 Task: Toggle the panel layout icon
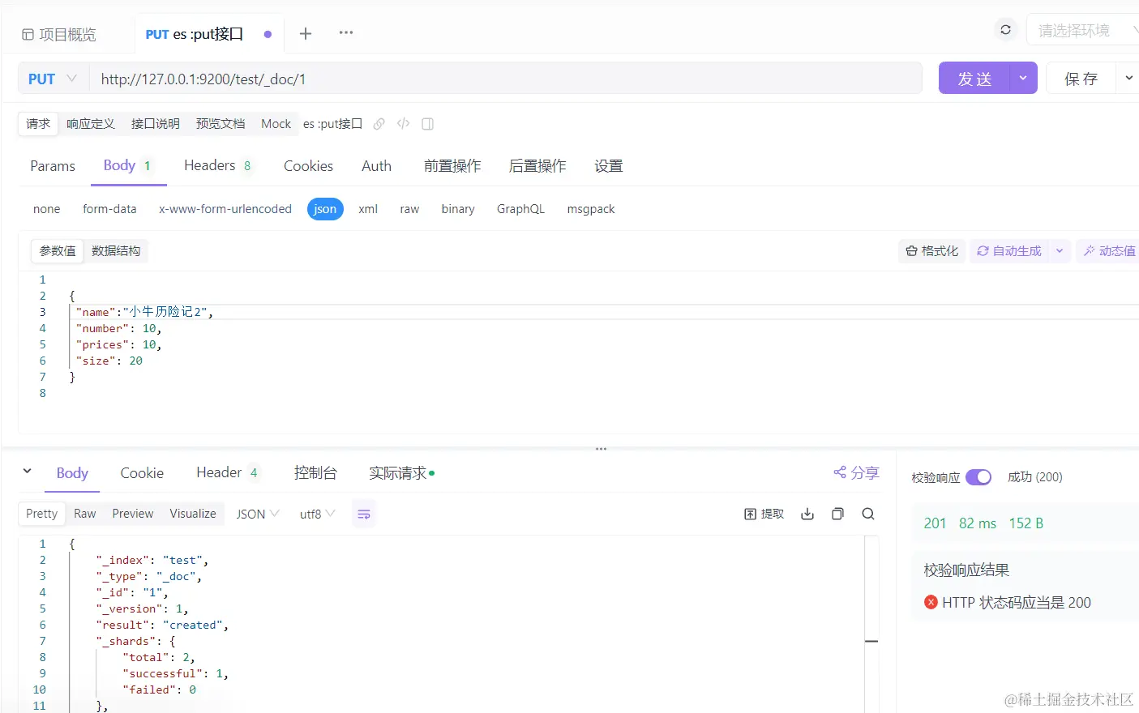point(427,124)
